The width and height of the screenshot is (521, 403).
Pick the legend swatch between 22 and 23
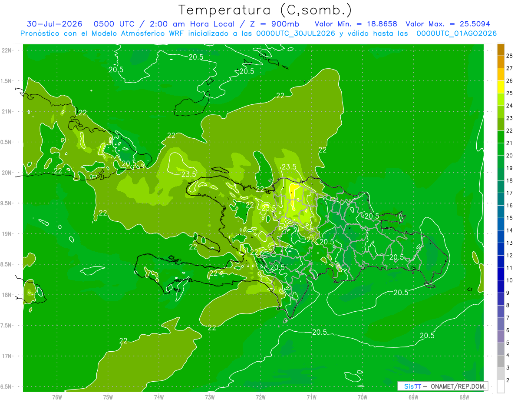click(501, 124)
